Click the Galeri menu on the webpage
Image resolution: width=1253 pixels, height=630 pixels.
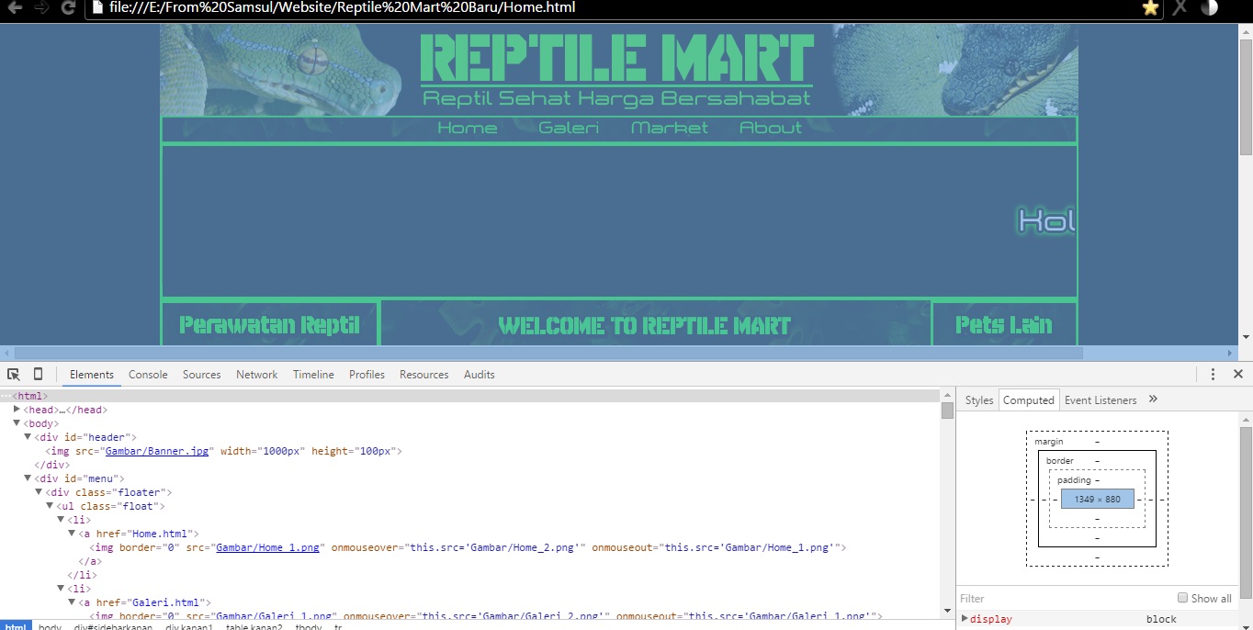568,128
